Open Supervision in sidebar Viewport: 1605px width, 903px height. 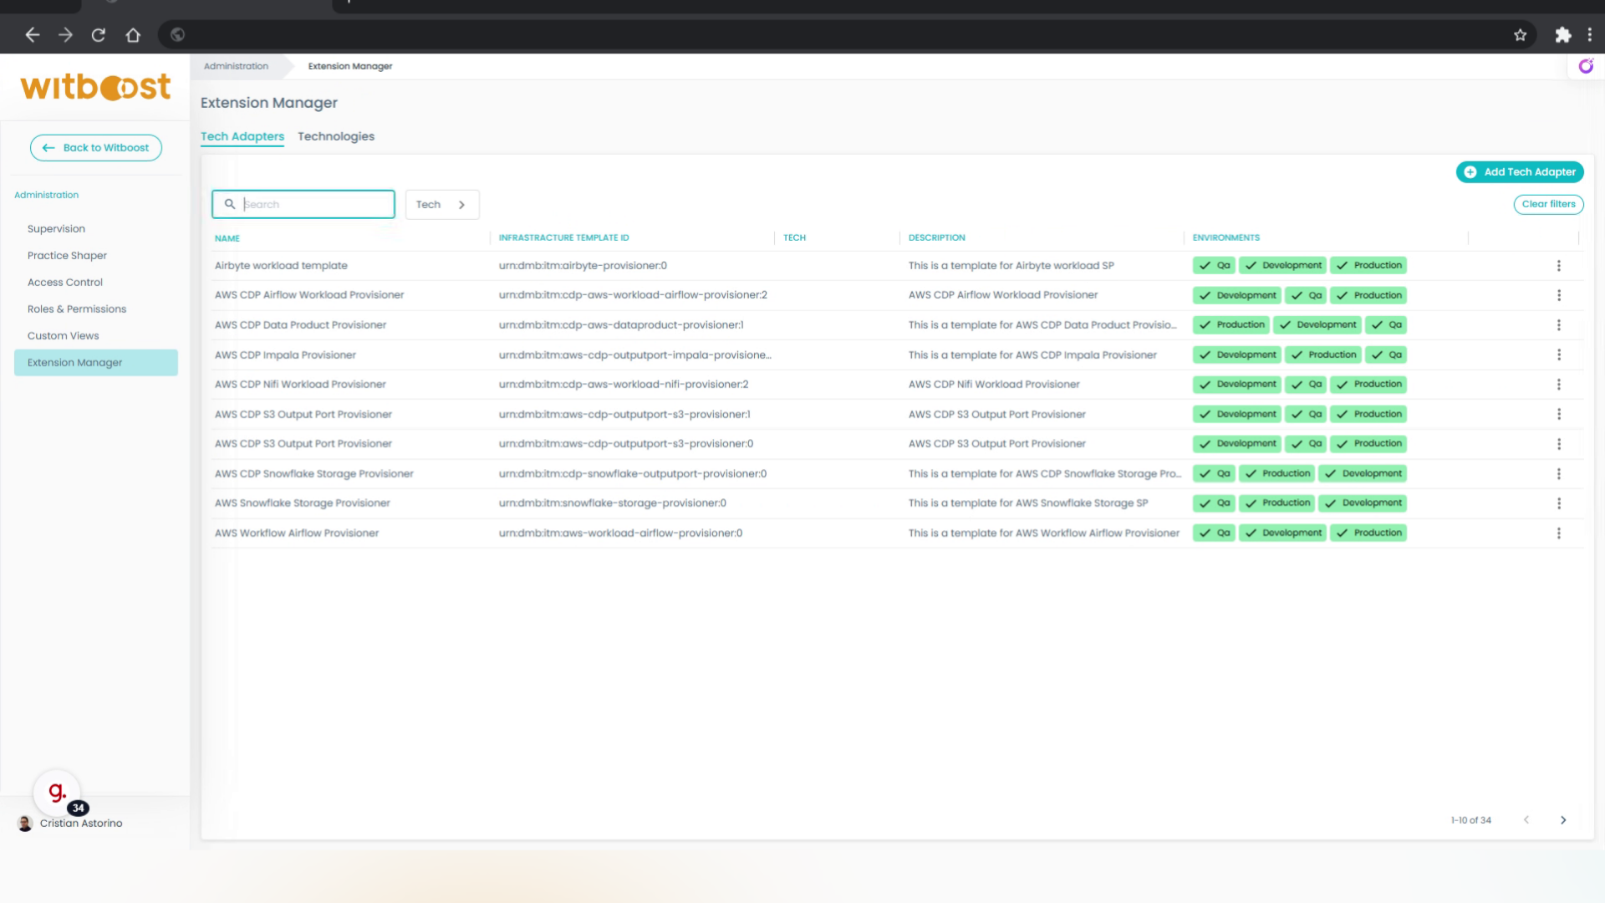pyautogui.click(x=56, y=229)
